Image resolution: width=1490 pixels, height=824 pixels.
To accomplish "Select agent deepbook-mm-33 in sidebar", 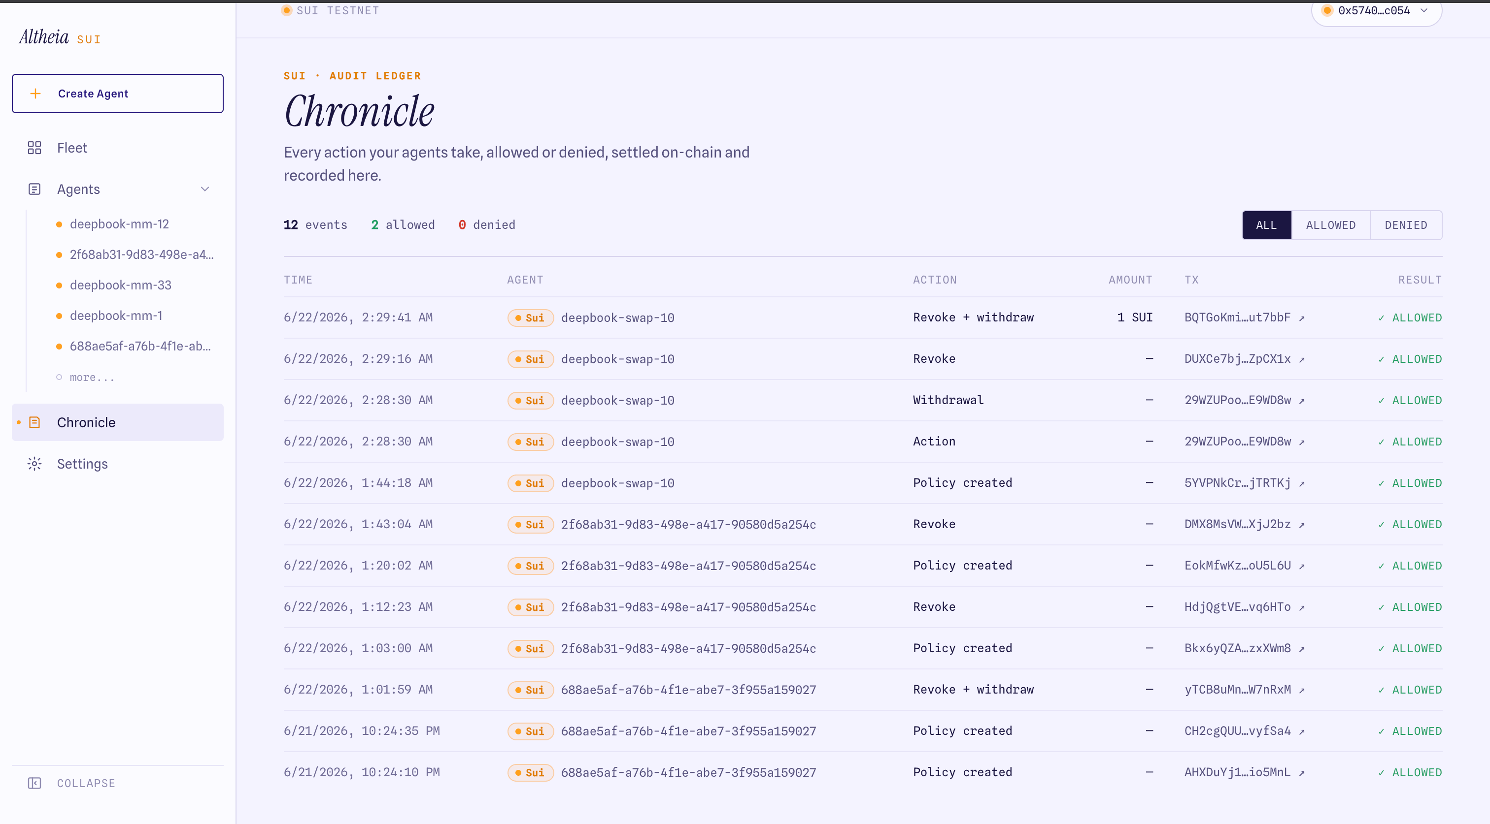I will click(120, 285).
